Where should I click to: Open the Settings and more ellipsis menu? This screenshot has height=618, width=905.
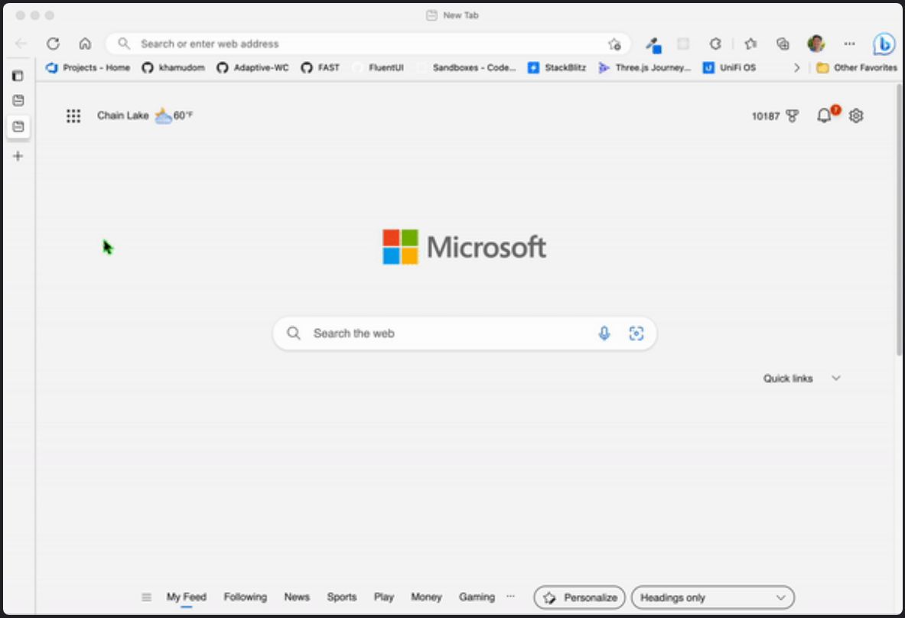coord(849,44)
